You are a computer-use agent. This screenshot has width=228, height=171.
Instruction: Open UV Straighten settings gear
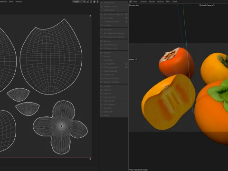(x=126, y=64)
